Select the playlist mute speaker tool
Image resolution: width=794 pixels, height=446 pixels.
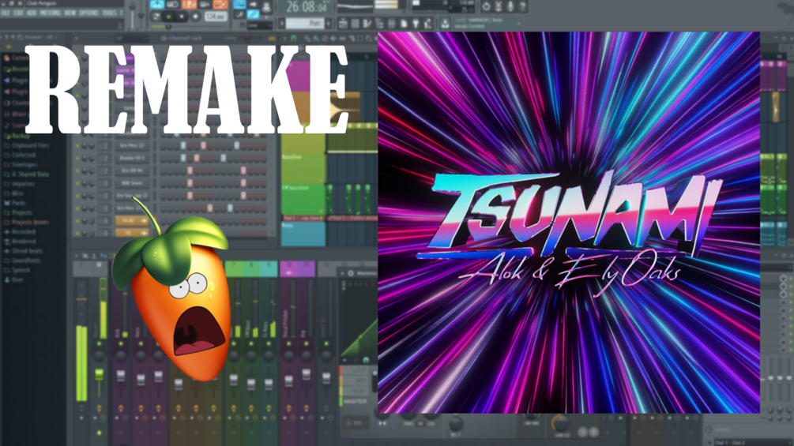tap(333, 38)
